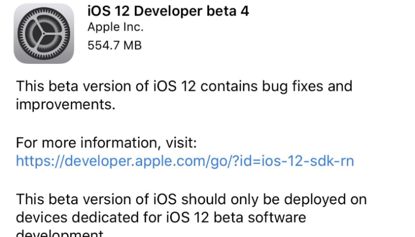Image resolution: width=415 pixels, height=237 pixels.
Task: Open the developer.apple.com release notes link
Action: (x=185, y=161)
